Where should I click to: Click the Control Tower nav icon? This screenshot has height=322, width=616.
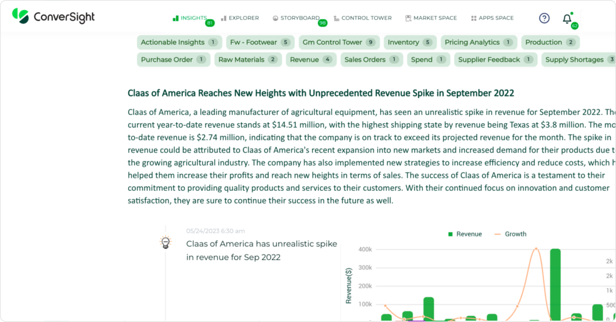[x=336, y=18]
